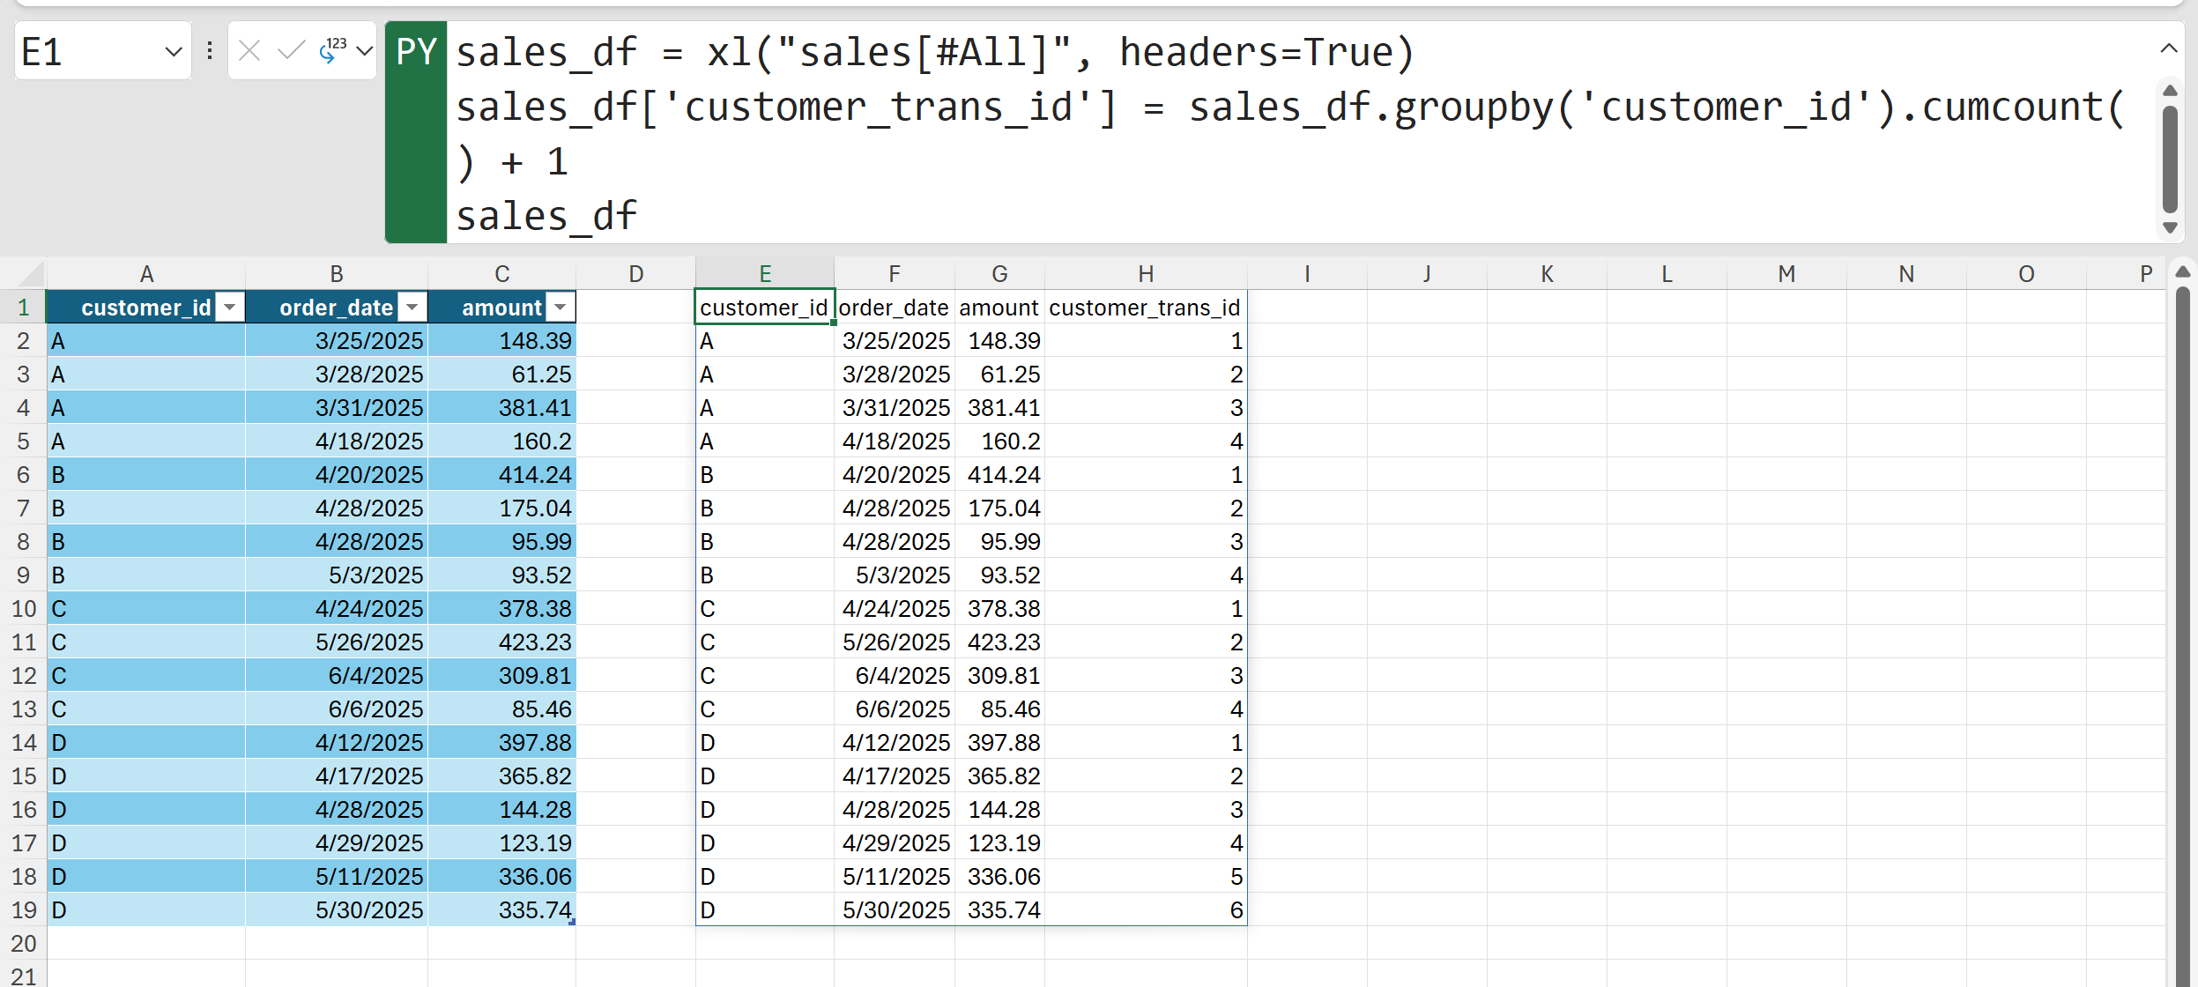Select row 10 header
The height and width of the screenshot is (987, 2198).
tap(24, 609)
